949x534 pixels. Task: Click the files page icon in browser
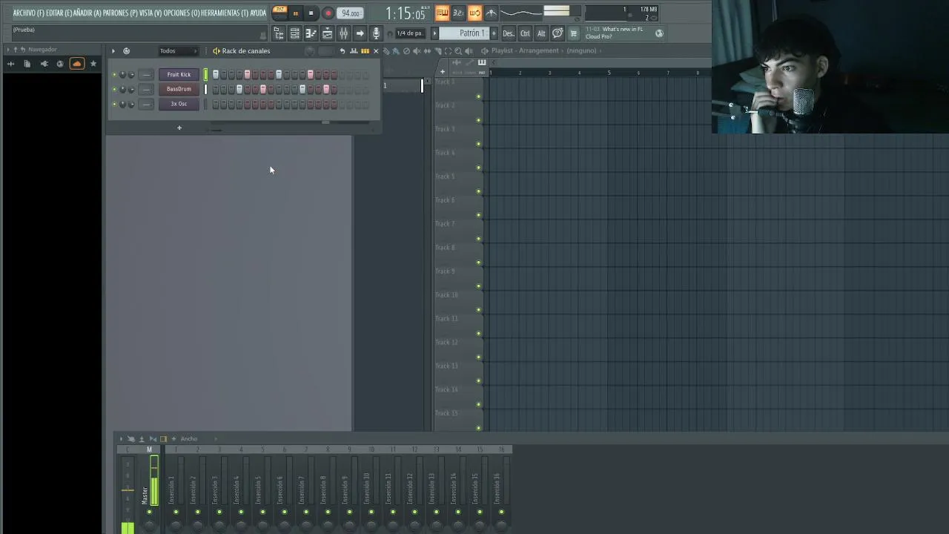[x=27, y=64]
